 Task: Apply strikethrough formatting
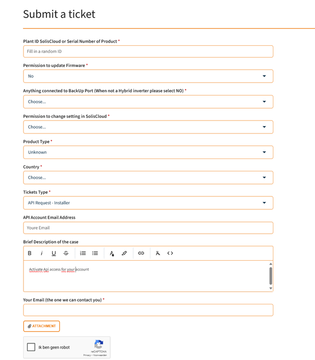(x=66, y=254)
